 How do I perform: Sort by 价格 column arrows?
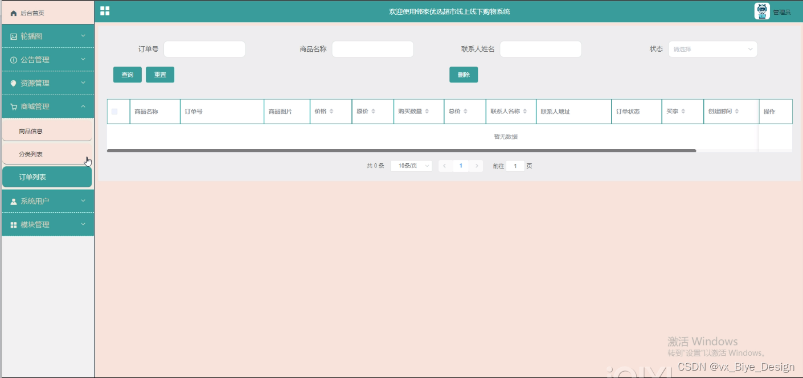(331, 112)
